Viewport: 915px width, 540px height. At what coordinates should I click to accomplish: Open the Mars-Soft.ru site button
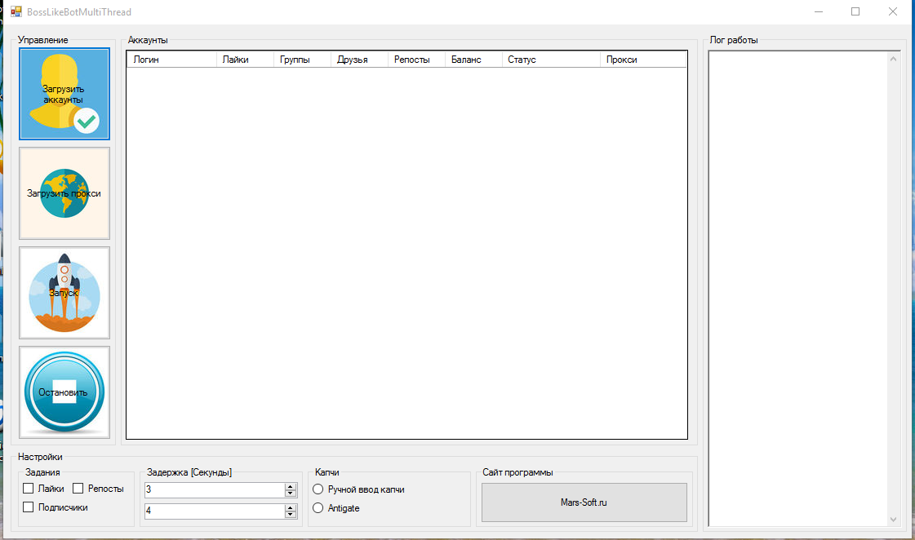[x=584, y=502]
